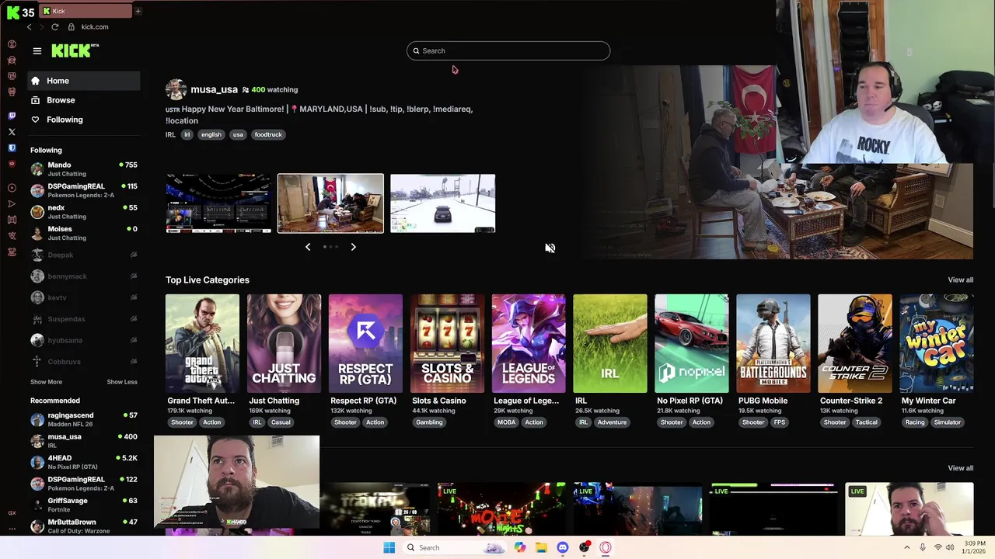The height and width of the screenshot is (559, 995).
Task: Open the english tag on featured stream
Action: [x=211, y=134]
